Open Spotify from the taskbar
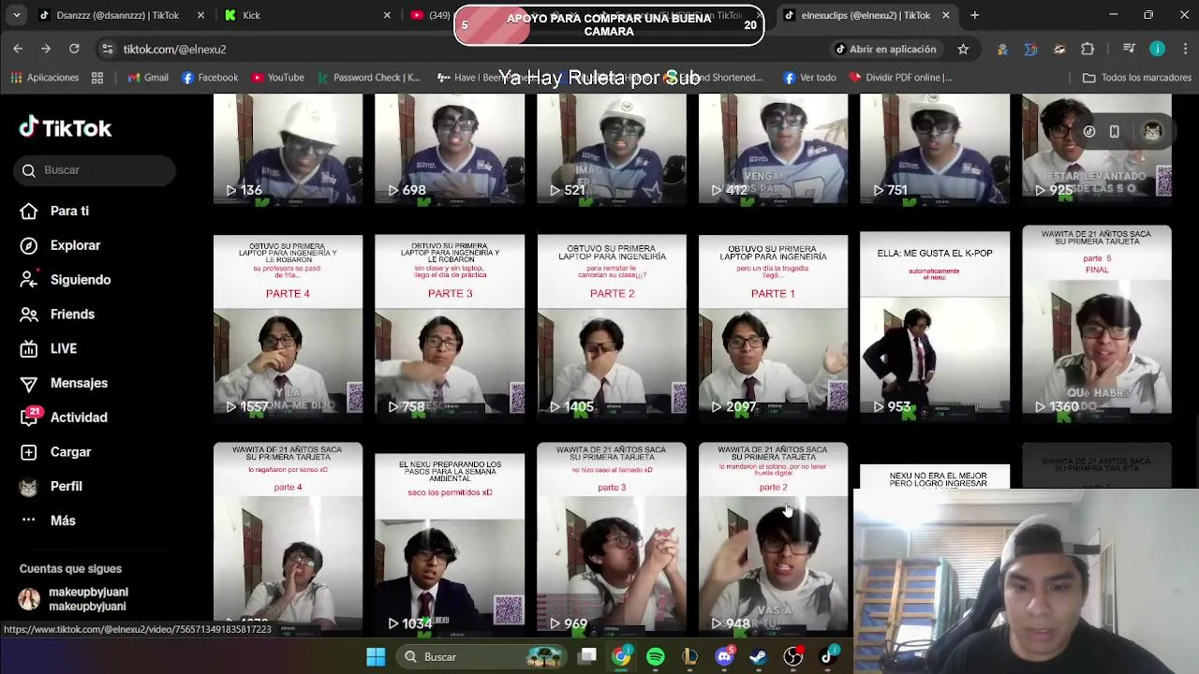Viewport: 1199px width, 674px height. pos(656,657)
